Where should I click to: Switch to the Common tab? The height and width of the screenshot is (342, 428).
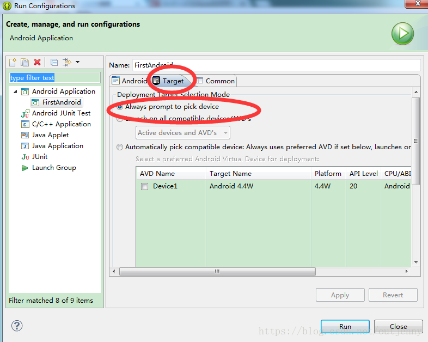tap(216, 81)
